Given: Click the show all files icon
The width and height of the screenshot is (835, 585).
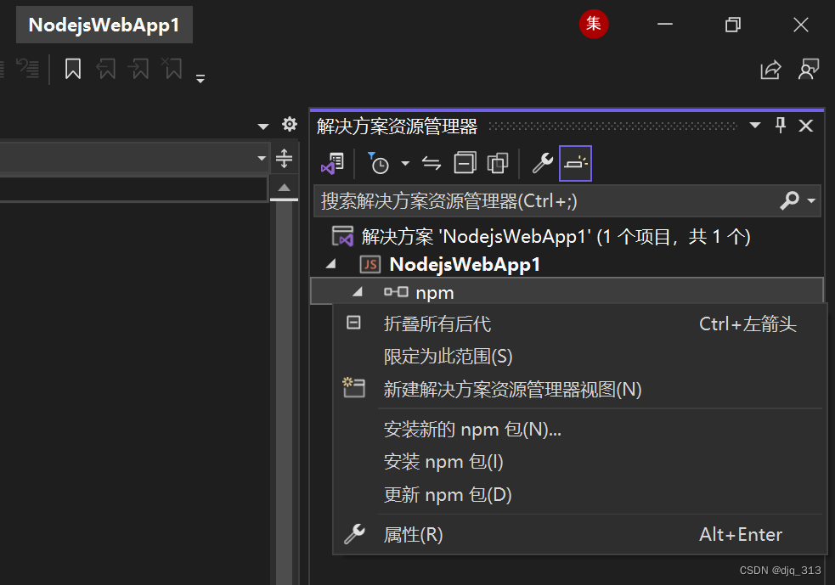Looking at the screenshot, I should (x=498, y=163).
